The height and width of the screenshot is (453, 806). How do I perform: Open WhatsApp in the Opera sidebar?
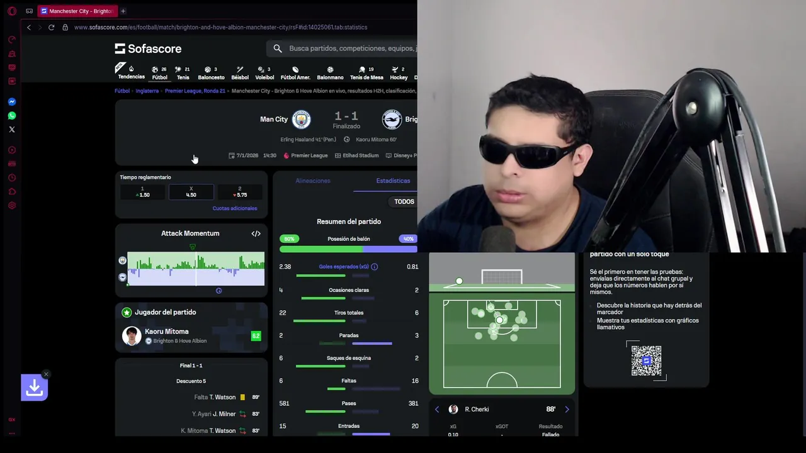[x=12, y=115]
